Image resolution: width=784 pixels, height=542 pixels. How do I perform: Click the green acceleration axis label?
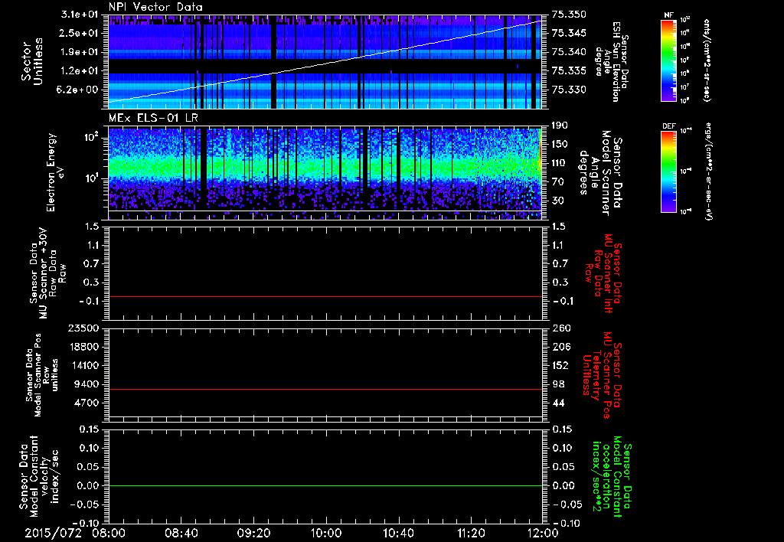tap(612, 476)
